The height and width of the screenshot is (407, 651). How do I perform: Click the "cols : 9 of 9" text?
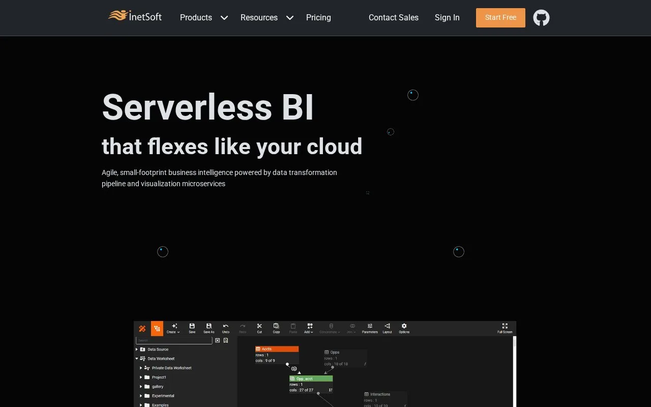point(265,361)
